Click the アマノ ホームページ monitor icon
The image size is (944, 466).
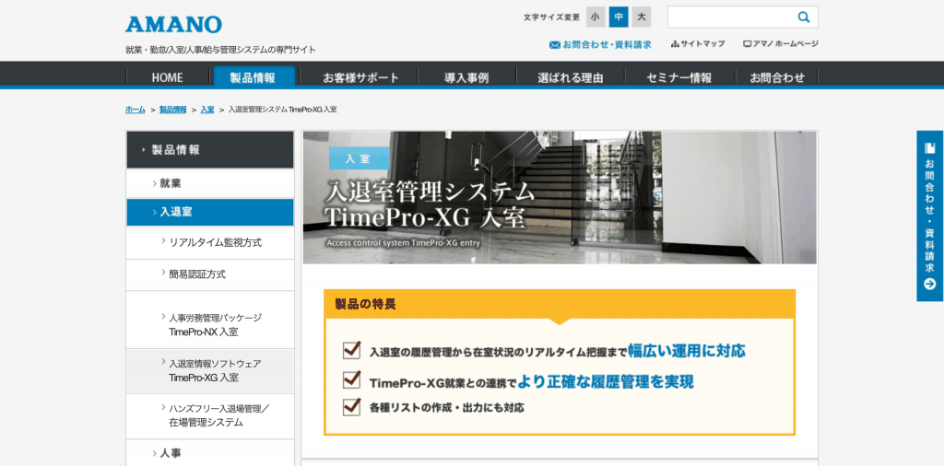[x=747, y=44]
